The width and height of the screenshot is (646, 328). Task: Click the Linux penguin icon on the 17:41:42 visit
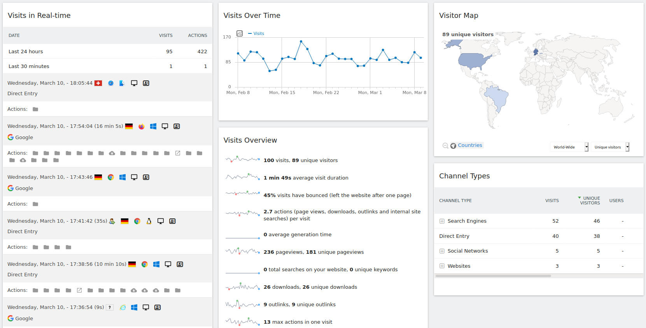click(149, 221)
